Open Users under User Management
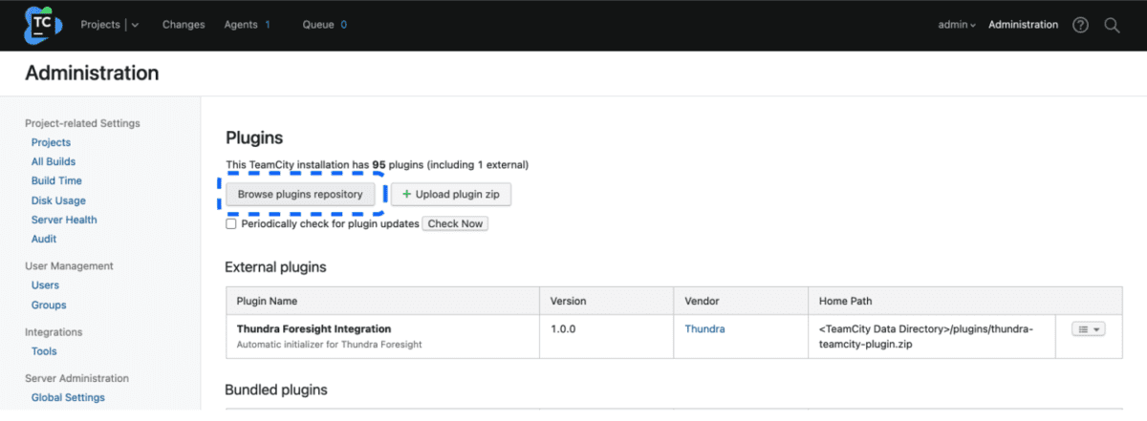Screen dimensions: 1147x421 [45, 285]
